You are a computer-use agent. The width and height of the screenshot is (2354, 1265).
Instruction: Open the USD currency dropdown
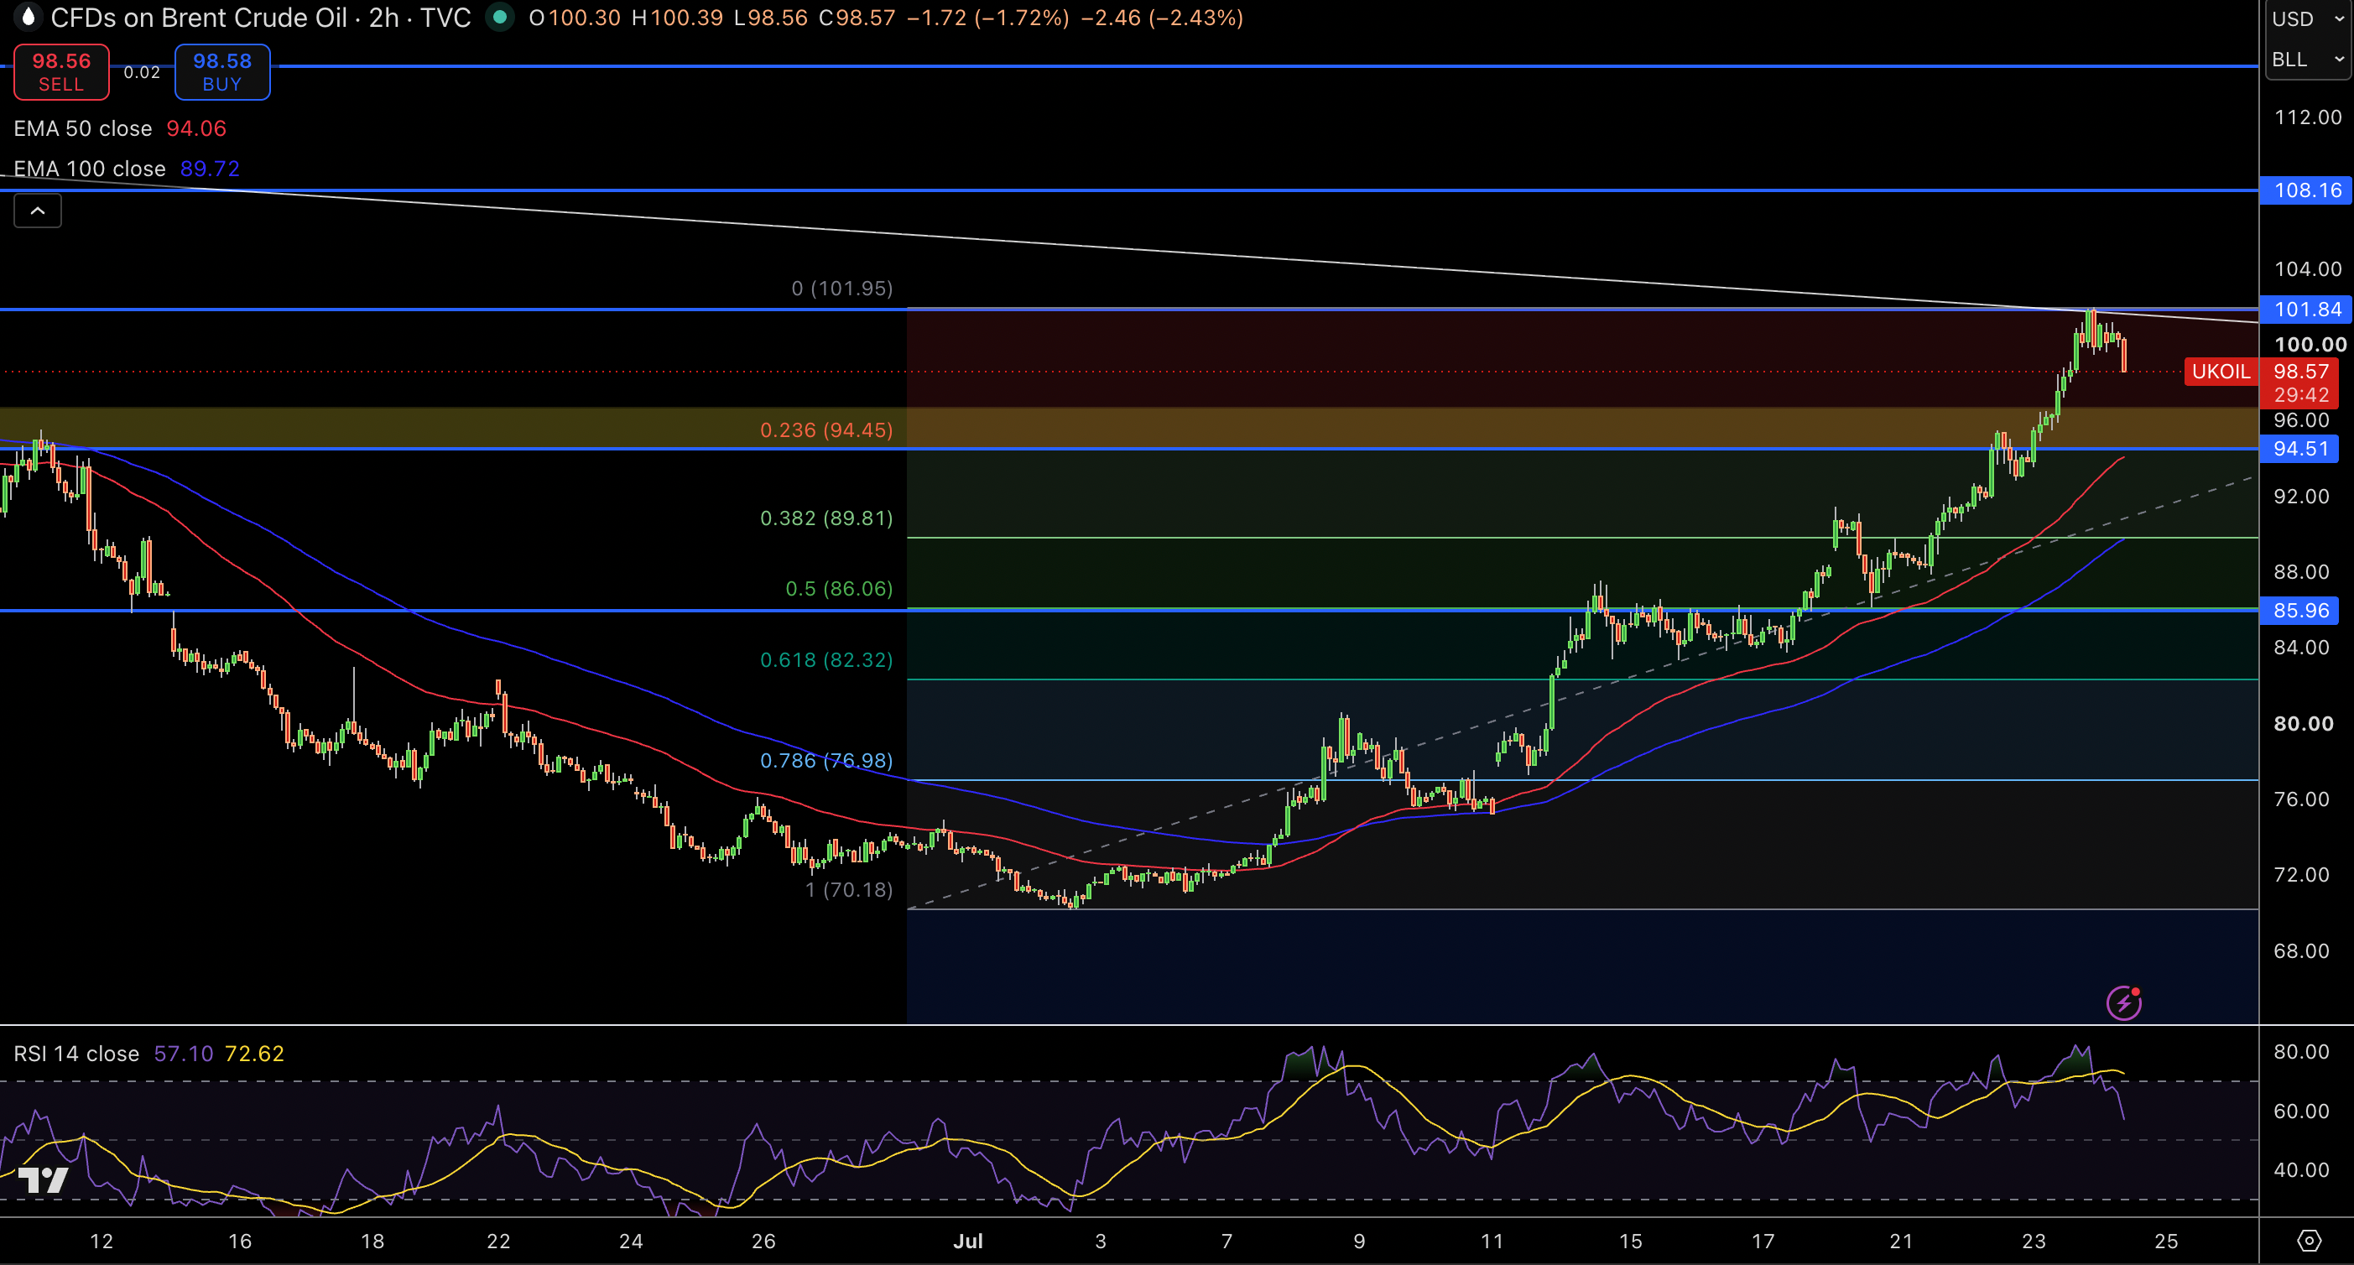coord(2309,19)
